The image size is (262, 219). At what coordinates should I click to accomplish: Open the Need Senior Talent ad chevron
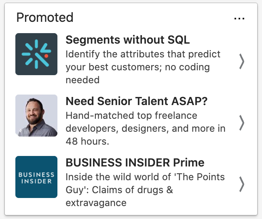[242, 122]
